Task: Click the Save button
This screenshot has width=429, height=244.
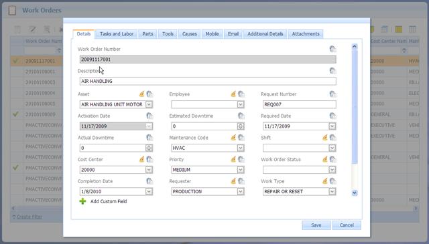Action: pos(316,225)
